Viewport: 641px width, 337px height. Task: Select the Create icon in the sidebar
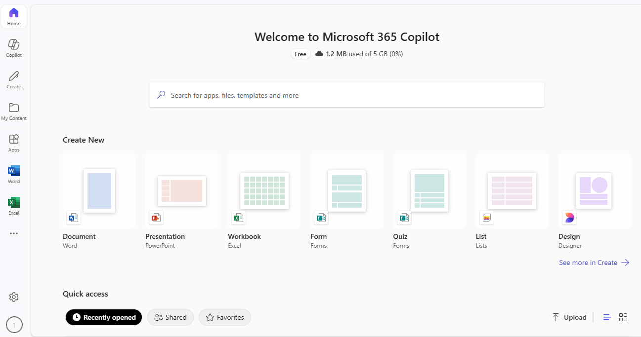(13, 79)
